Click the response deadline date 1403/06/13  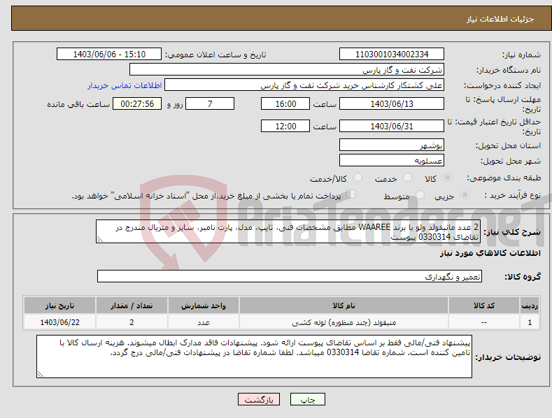(x=392, y=103)
